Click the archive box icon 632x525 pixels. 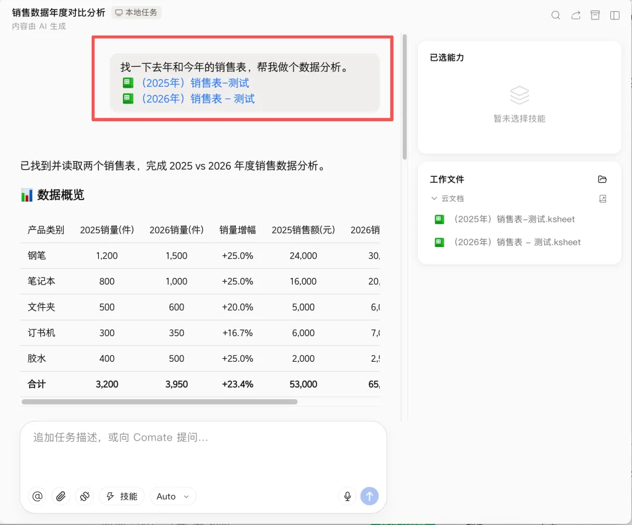point(595,15)
